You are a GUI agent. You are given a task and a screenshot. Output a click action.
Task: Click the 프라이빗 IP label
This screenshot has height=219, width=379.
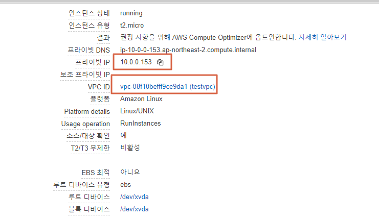93,62
